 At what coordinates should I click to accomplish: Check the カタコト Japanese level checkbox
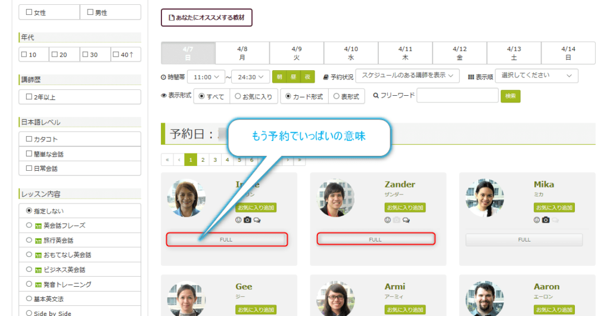(29, 139)
